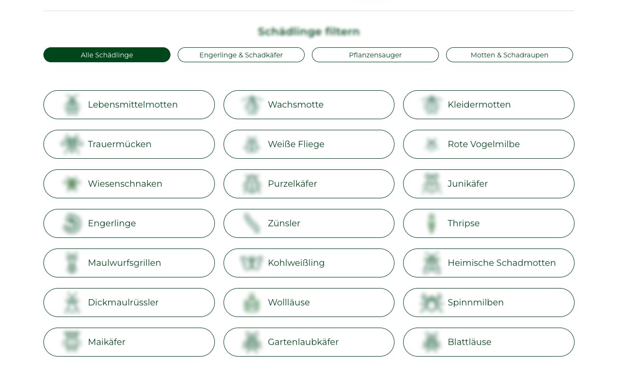618x386 pixels.
Task: Click the Engerlinge grub icon
Action: tap(71, 223)
